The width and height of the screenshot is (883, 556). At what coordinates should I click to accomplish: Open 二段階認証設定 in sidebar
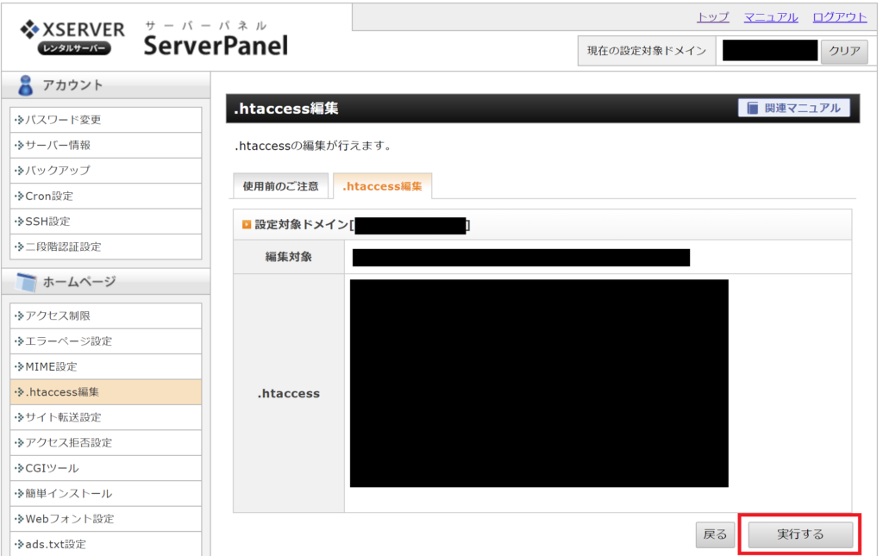(x=106, y=247)
